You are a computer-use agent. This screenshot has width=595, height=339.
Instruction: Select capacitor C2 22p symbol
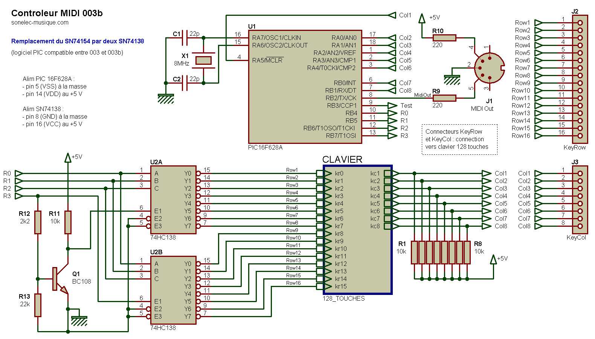click(185, 83)
